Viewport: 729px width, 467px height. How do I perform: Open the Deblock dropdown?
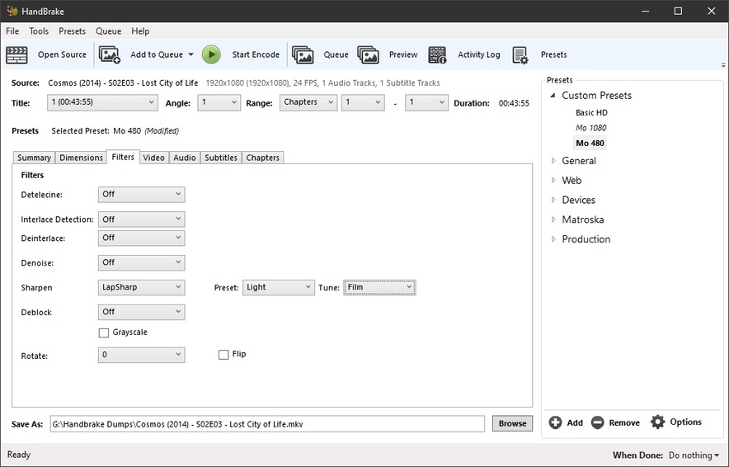point(141,312)
